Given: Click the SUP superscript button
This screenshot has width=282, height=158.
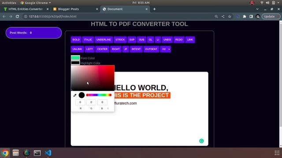Looking at the screenshot, I should (x=132, y=39).
